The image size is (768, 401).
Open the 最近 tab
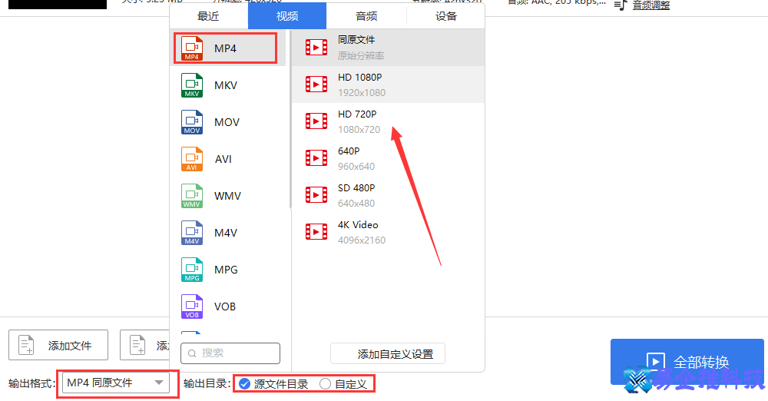tap(208, 15)
